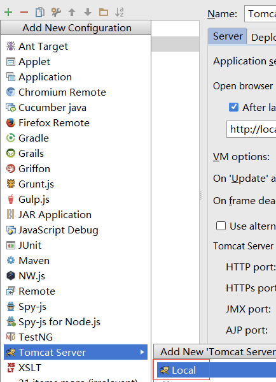Choose the Gradle list entry
Viewport: 276px width, 382px height.
76,138
